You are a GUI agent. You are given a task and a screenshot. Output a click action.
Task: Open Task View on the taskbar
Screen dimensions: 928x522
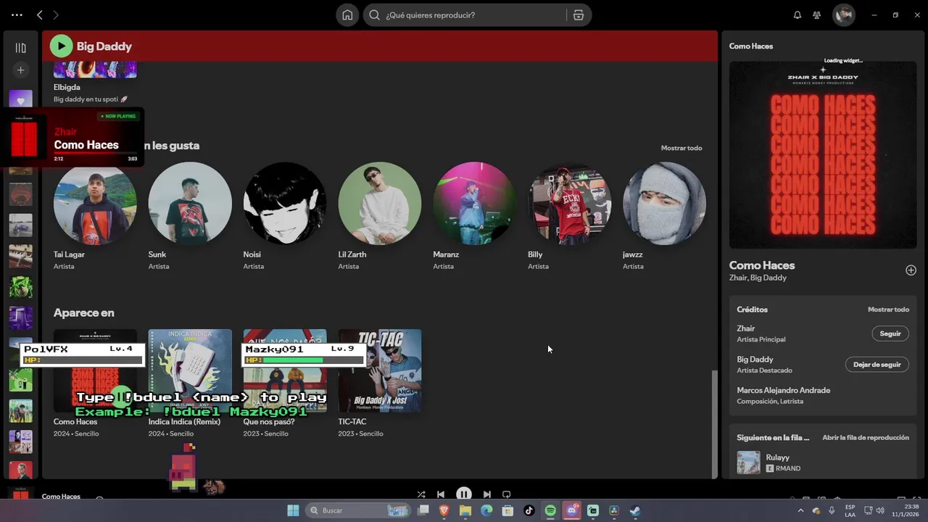tap(423, 510)
